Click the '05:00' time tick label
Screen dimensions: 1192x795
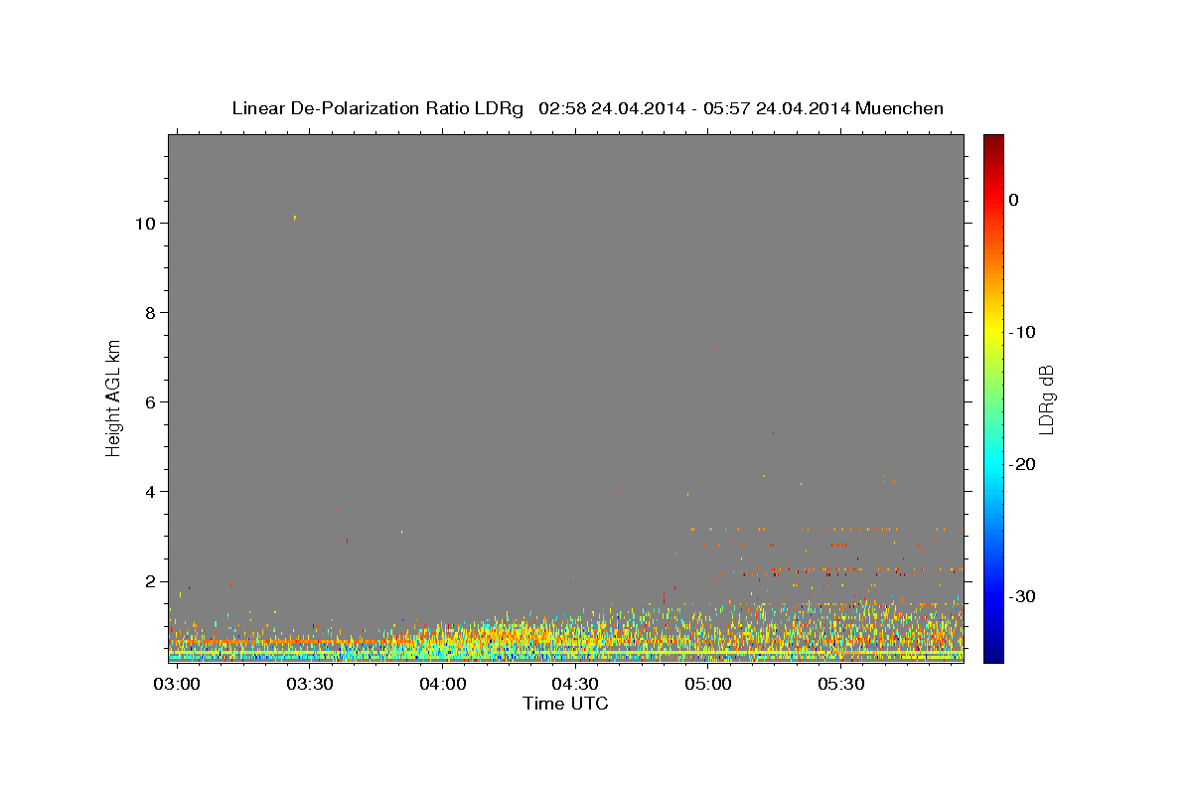tap(708, 685)
